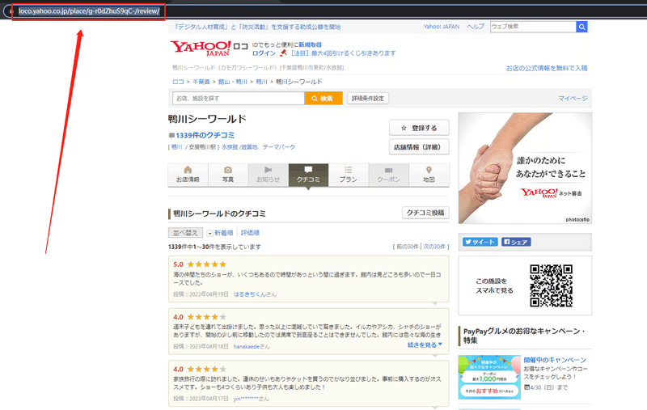The width and height of the screenshot is (647, 410).
Task: Open the 写真 tab with camera icon
Action: (x=228, y=175)
